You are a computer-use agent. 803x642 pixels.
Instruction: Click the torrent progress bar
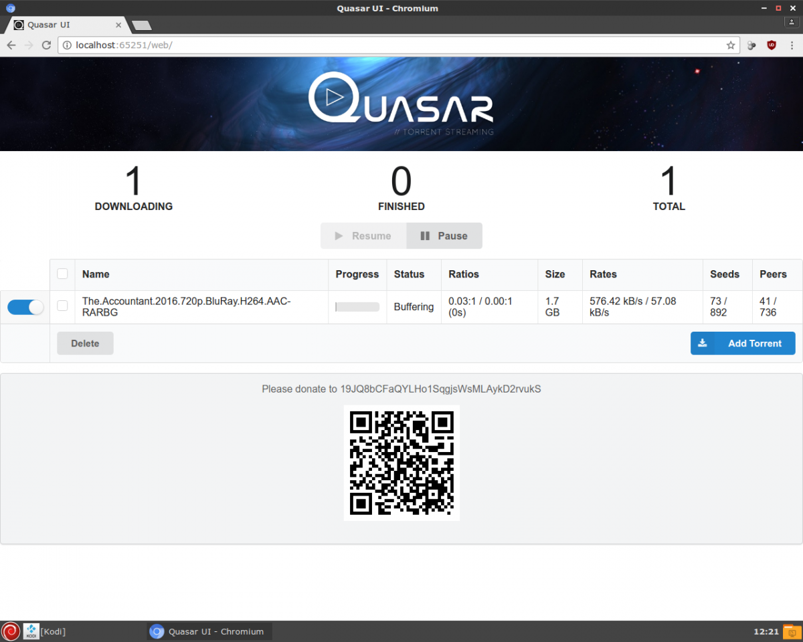click(x=357, y=307)
